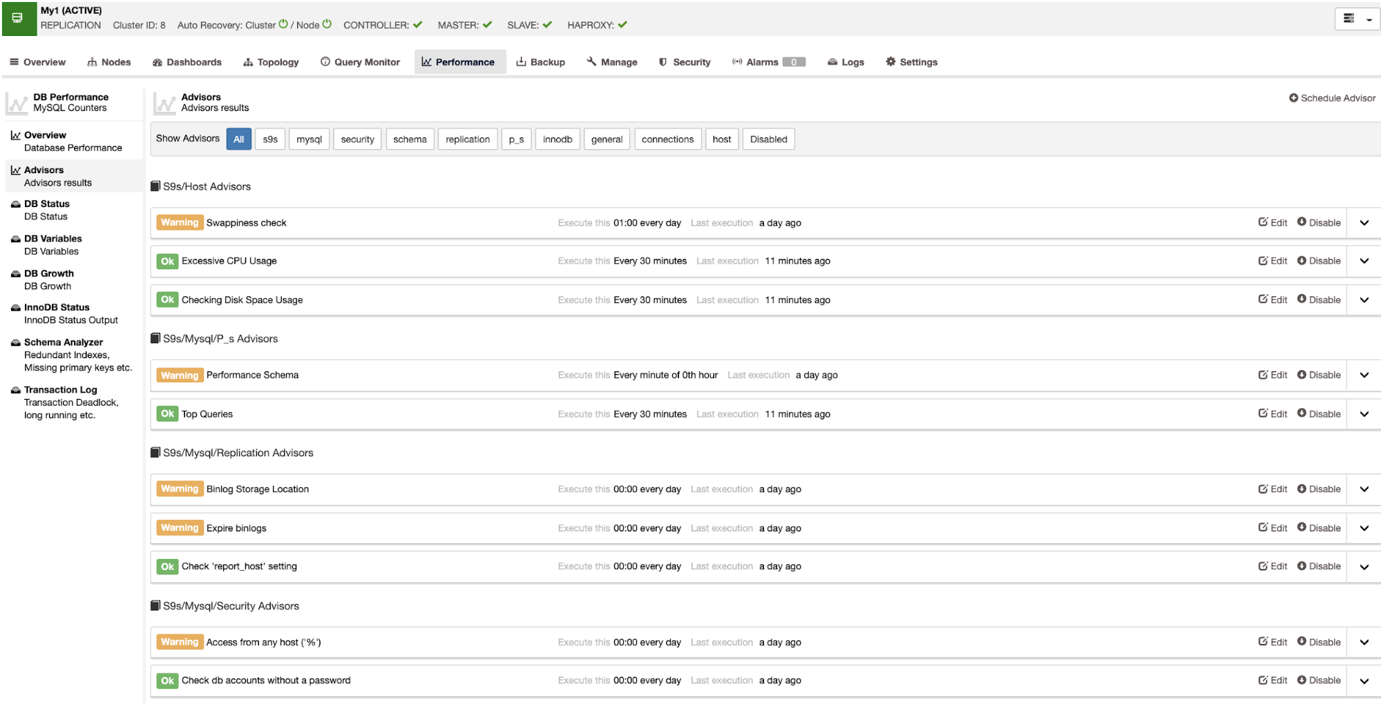The image size is (1381, 704).
Task: Expand the Binlog Storage Location row
Action: (x=1364, y=489)
